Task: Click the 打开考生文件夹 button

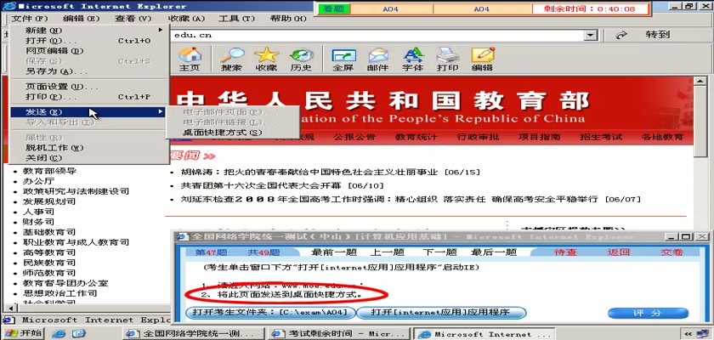Action: 270,313
